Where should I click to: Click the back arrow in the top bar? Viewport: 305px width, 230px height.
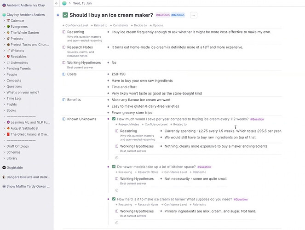point(57,3)
